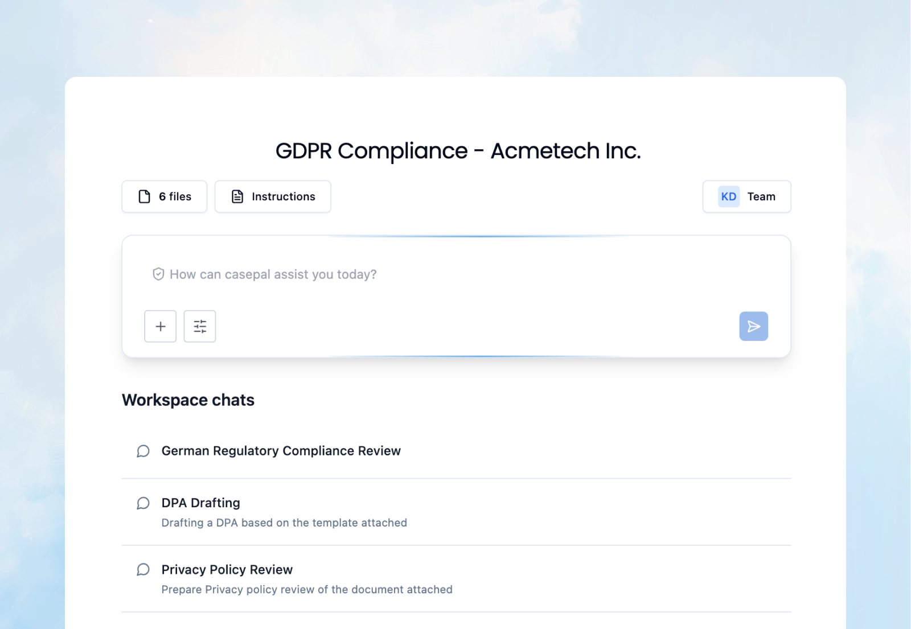
Task: Click the file icon on 6 files button
Action: point(145,196)
